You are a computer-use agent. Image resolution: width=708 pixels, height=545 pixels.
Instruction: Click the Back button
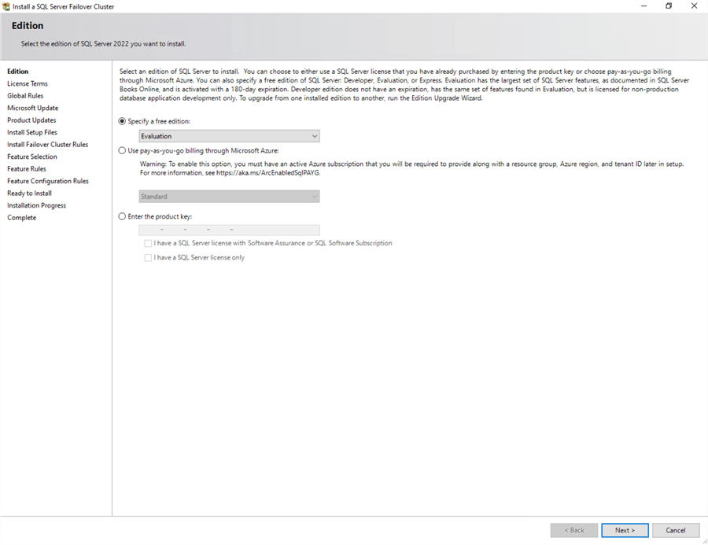(x=574, y=530)
